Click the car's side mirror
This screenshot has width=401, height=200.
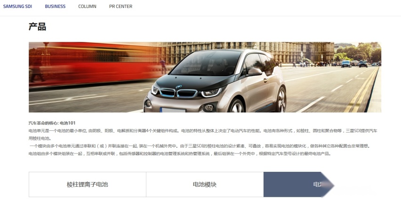coord(255,72)
